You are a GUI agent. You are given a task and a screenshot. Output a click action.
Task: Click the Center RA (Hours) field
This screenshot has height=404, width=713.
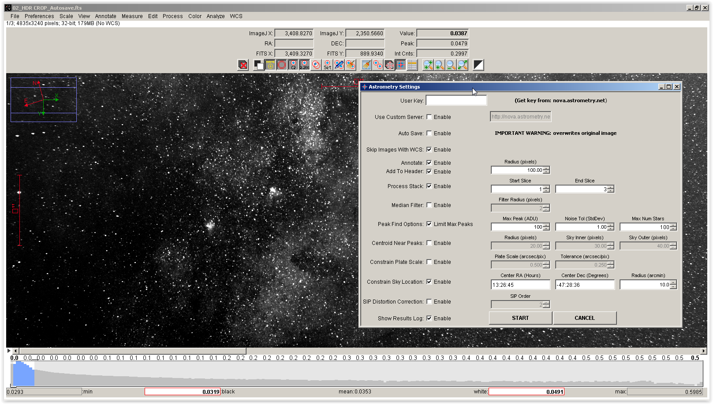[521, 285]
